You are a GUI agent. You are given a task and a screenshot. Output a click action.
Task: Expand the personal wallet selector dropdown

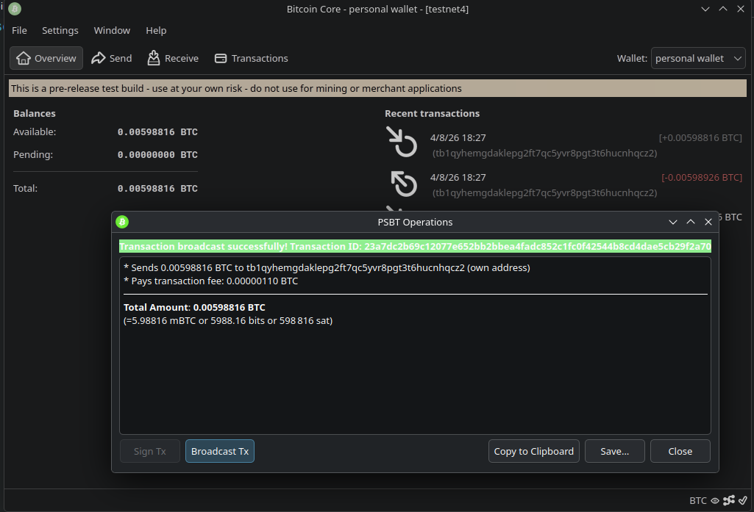pos(698,58)
